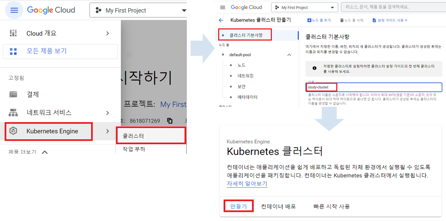
Task: Expand the Cloud 개요 submenu chevron
Action: 107,33
